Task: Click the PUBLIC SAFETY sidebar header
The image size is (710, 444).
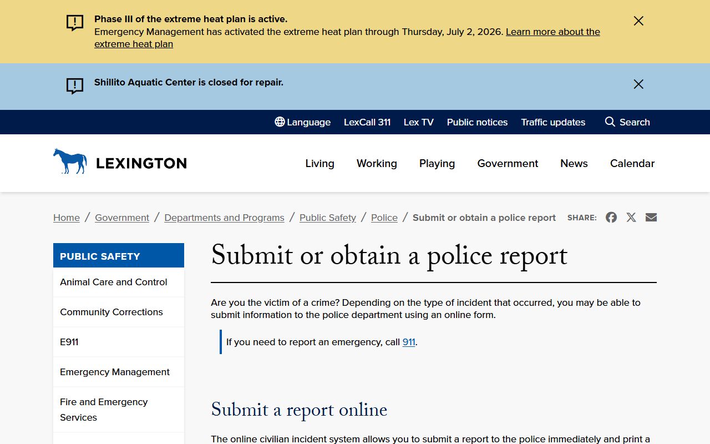Action: [119, 256]
